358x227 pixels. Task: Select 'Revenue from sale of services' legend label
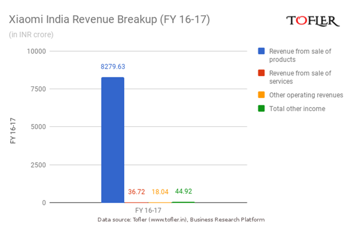coord(300,77)
